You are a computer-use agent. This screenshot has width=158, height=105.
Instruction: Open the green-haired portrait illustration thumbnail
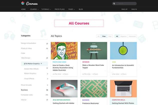(64, 51)
